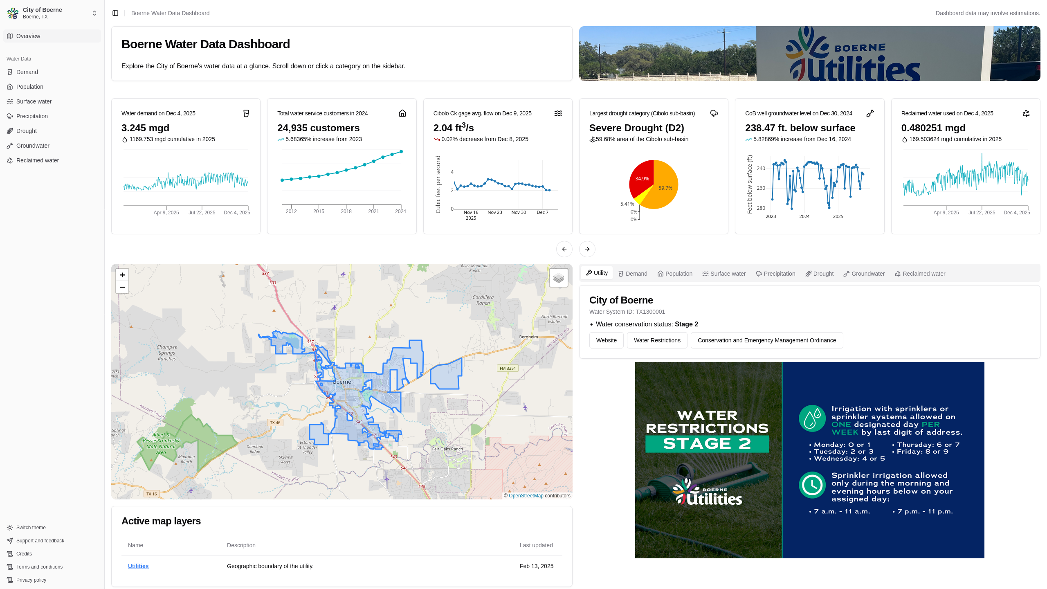Viewport: 1047px width, 589px height.
Task: Click the Website button
Action: (607, 340)
